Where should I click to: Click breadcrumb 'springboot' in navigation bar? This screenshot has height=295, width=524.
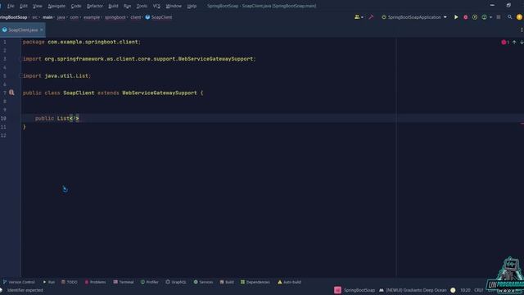point(115,17)
